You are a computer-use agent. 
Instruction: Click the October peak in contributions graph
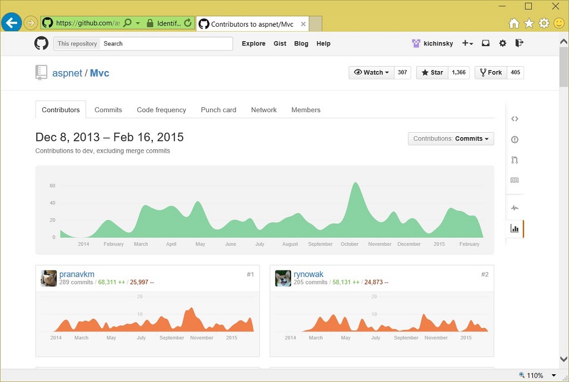pyautogui.click(x=356, y=184)
